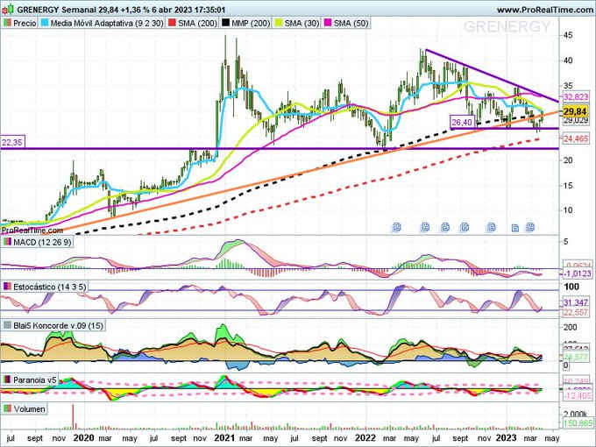Click the black MMP (200) color swatch

(226, 23)
